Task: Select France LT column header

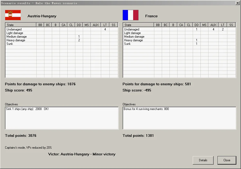Action: click(x=223, y=25)
